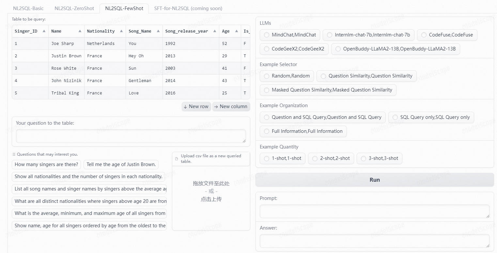The image size is (497, 253).
Task: Choose 'How many singers are there?' suggestion
Action: [46, 164]
